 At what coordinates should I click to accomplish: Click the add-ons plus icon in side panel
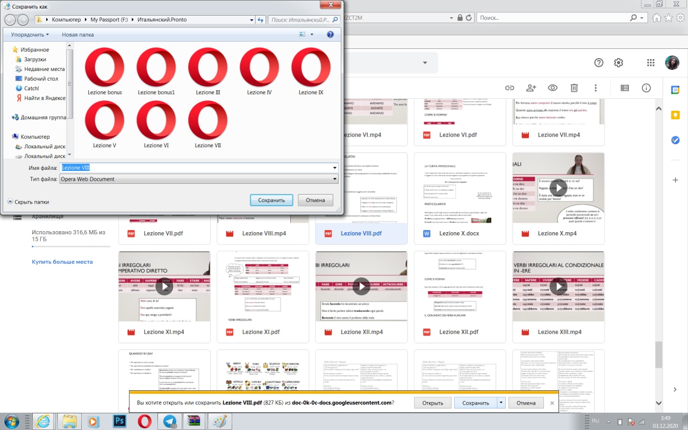[x=676, y=180]
